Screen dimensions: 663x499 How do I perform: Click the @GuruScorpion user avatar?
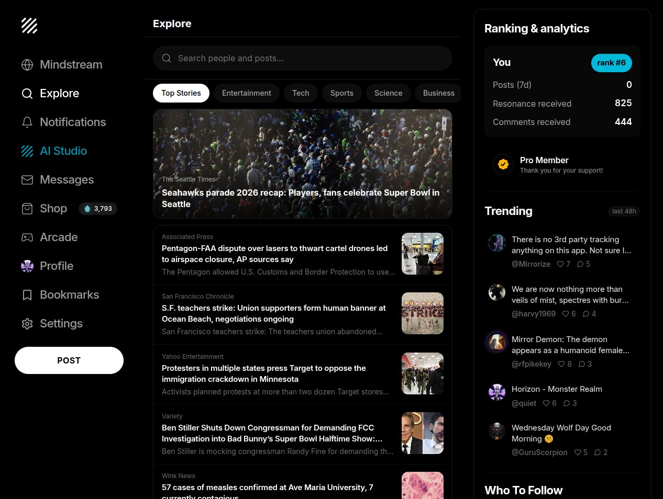(x=497, y=431)
